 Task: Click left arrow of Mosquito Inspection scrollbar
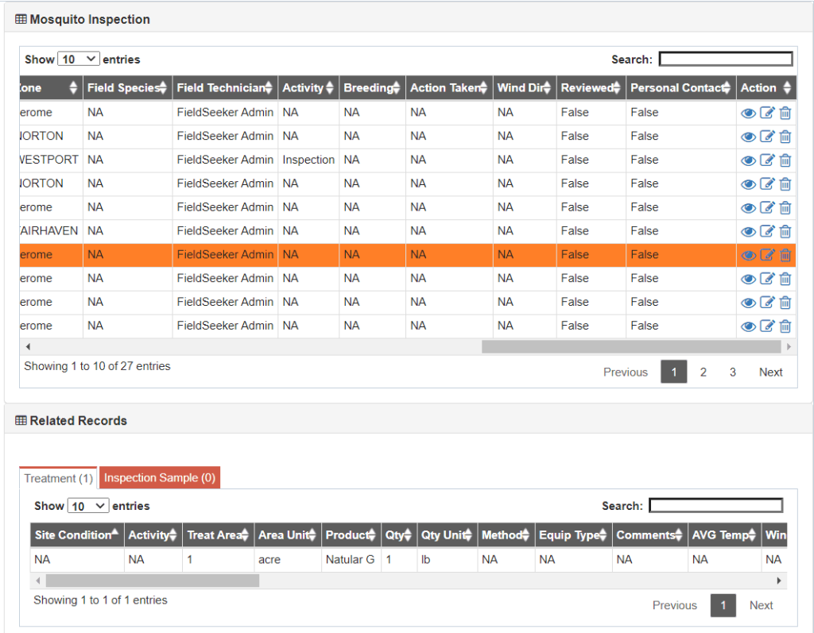tap(28, 346)
